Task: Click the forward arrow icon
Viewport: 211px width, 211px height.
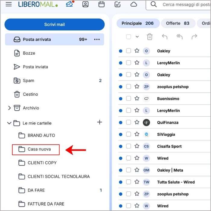Action: 194,36
